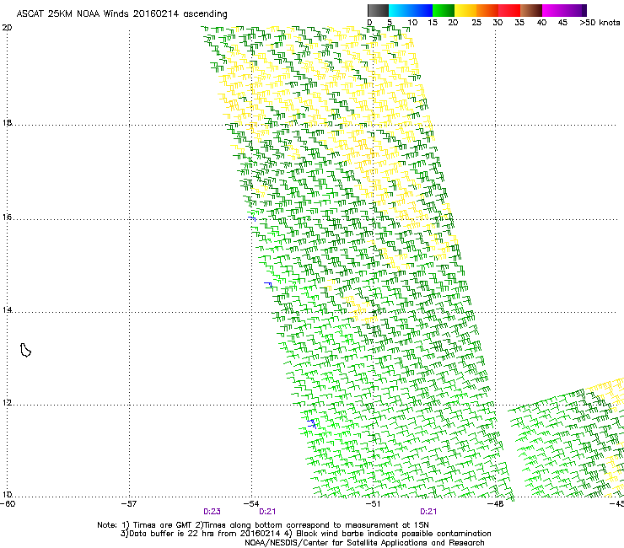The height and width of the screenshot is (548, 624).
Task: Click the longitude axis label '-54'
Action: (251, 504)
